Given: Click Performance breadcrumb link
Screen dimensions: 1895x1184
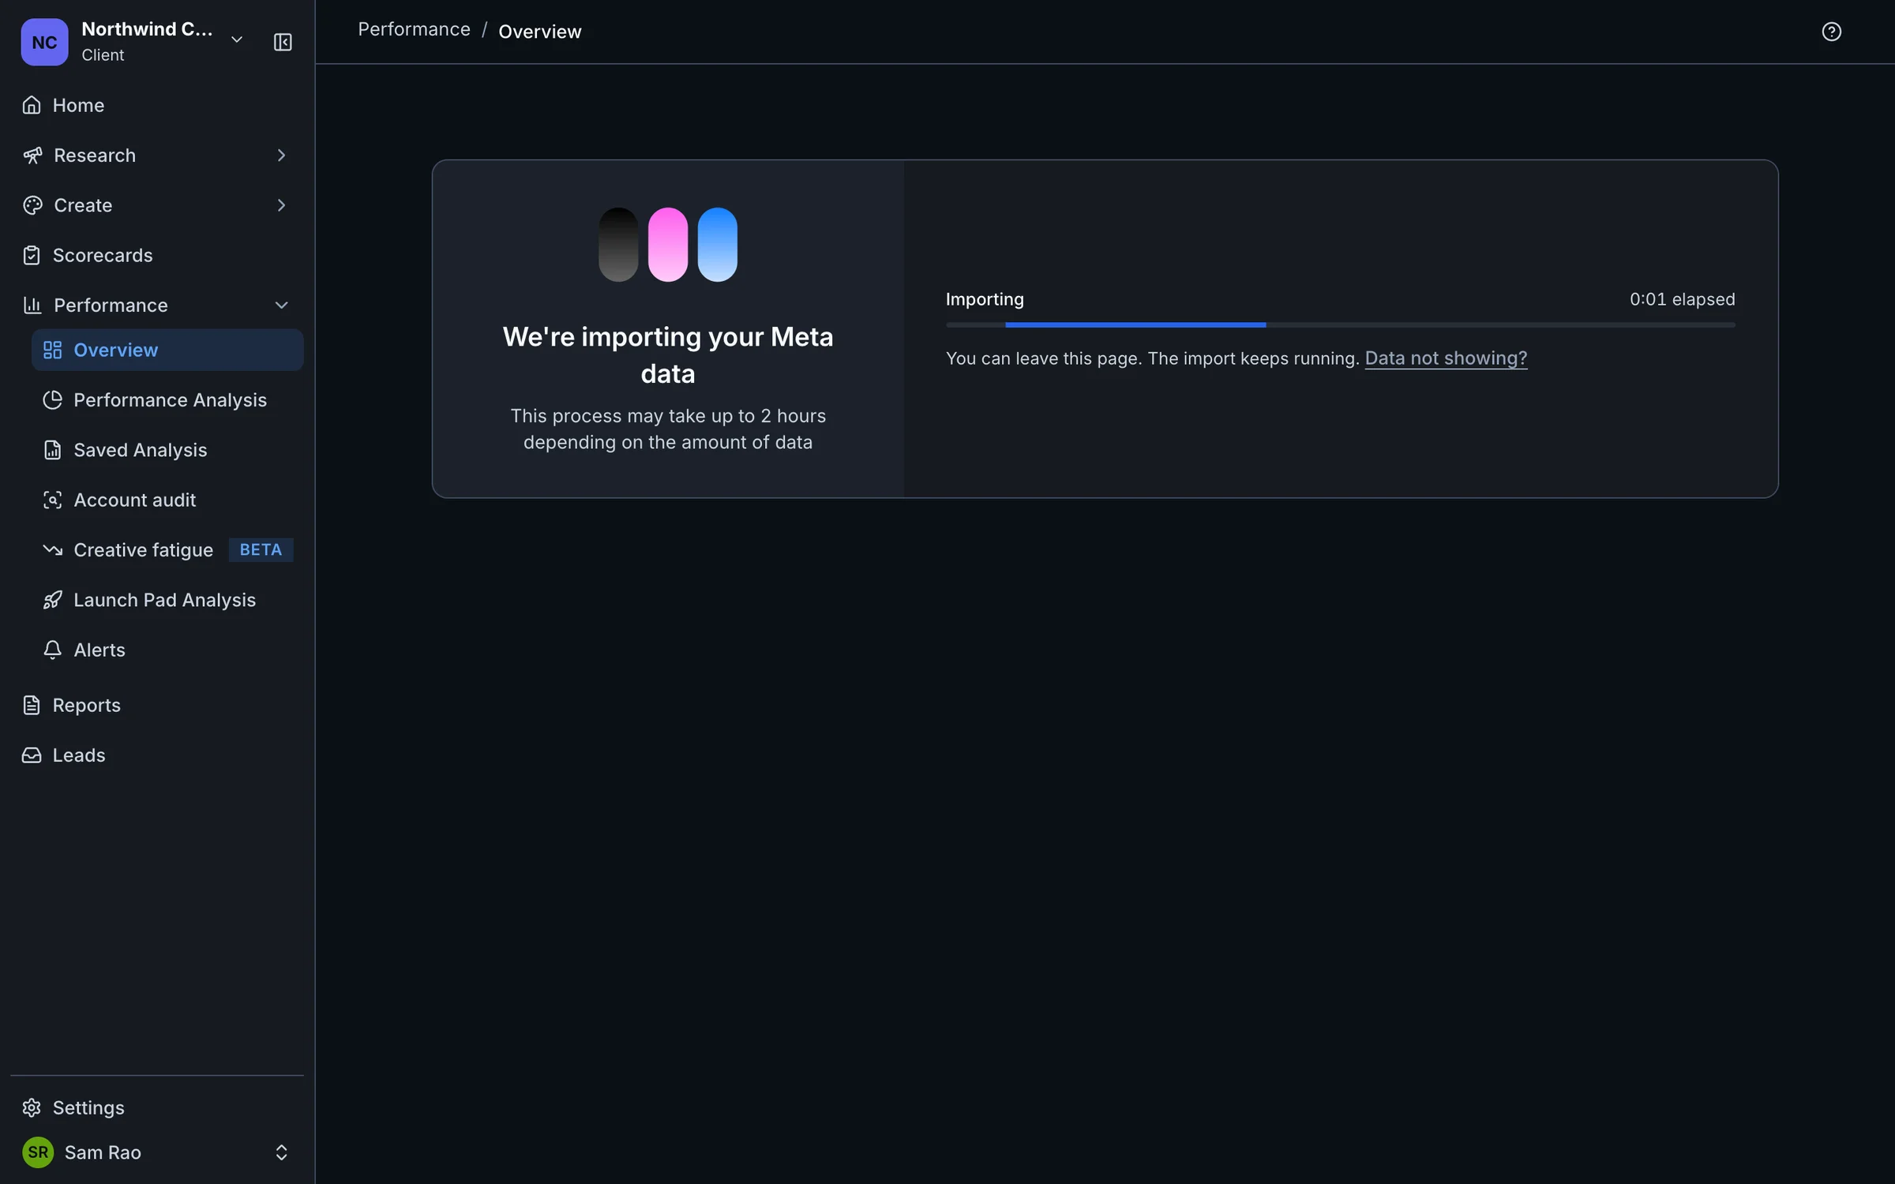Looking at the screenshot, I should click(x=414, y=30).
